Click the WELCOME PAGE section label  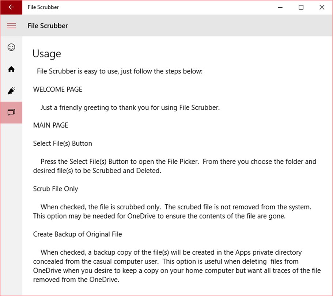pos(57,90)
